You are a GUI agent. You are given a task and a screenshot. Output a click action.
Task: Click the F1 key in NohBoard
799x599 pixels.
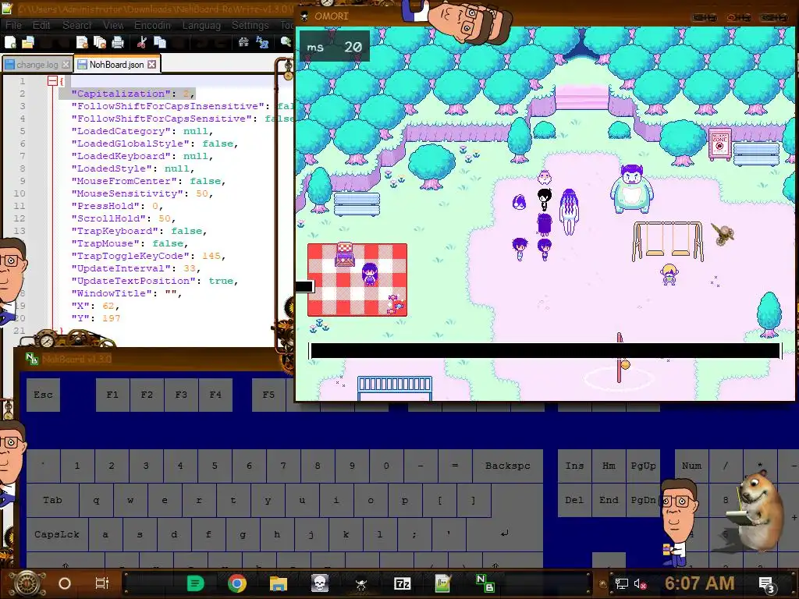[x=112, y=395]
